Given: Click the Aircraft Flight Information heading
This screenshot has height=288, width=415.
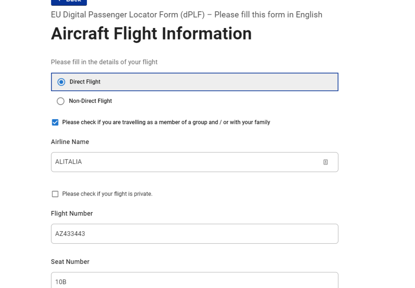Looking at the screenshot, I should click(x=151, y=34).
